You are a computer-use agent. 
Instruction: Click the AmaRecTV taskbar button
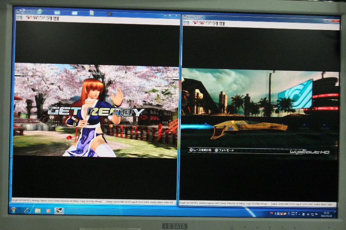point(59,211)
